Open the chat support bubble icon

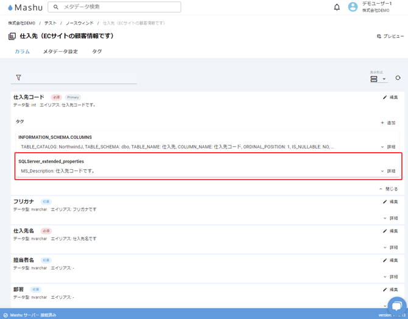coord(396,306)
